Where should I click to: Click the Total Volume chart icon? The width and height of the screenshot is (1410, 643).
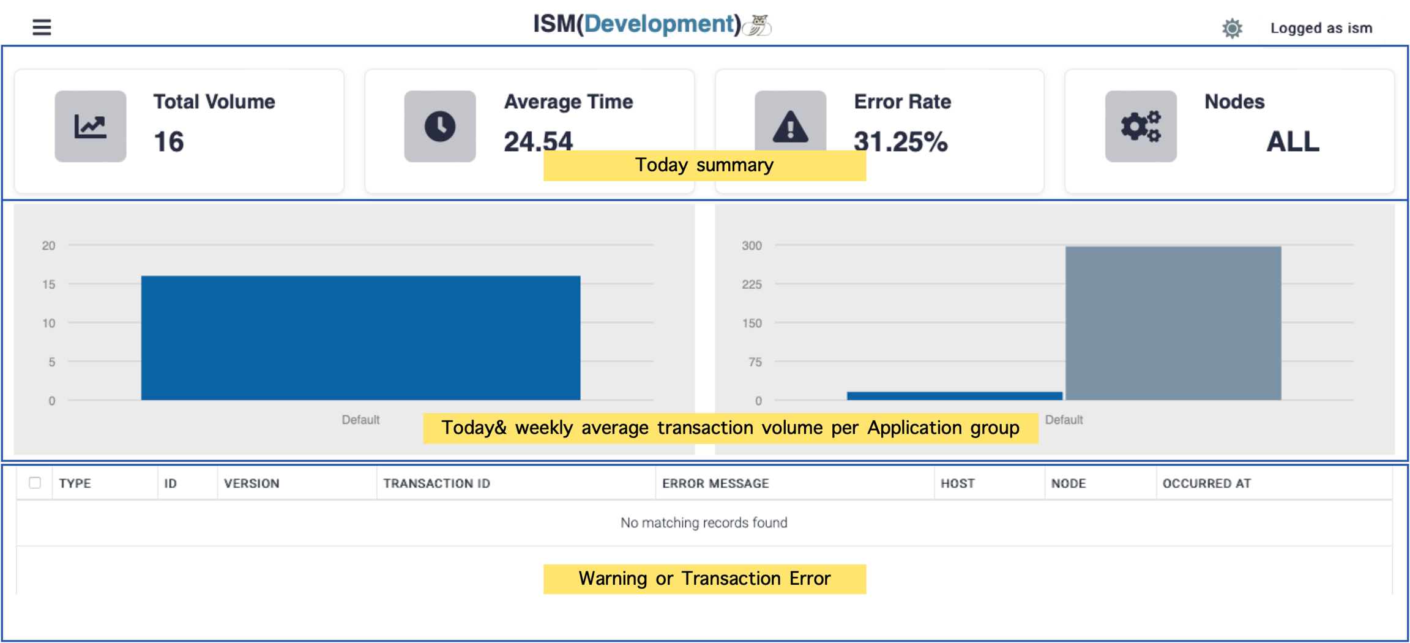91,126
